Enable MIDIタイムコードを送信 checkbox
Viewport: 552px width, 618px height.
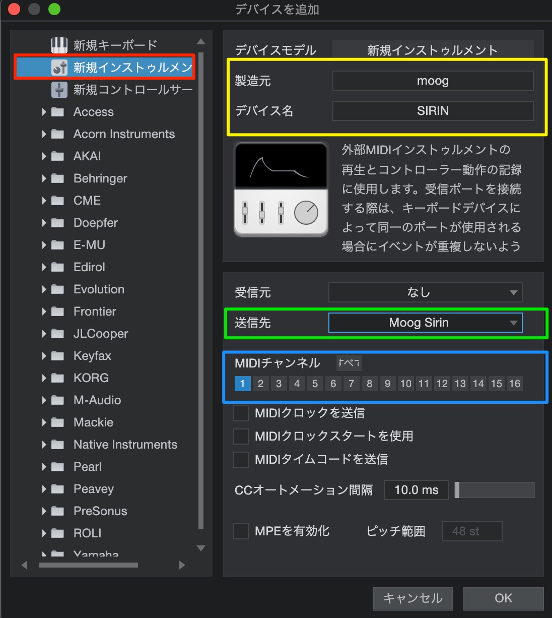(x=241, y=459)
